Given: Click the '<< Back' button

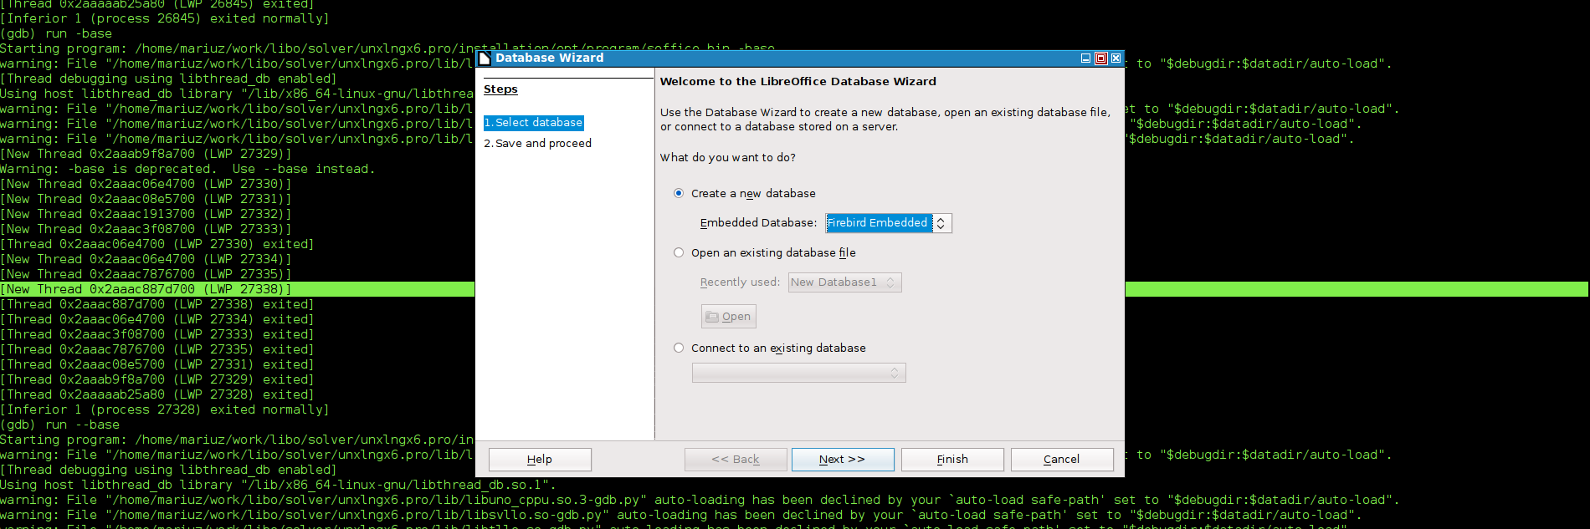Looking at the screenshot, I should pos(736,460).
